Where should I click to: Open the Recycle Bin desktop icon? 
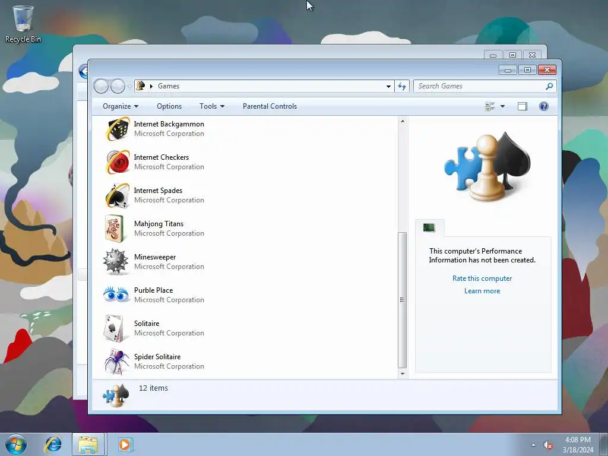(23, 24)
